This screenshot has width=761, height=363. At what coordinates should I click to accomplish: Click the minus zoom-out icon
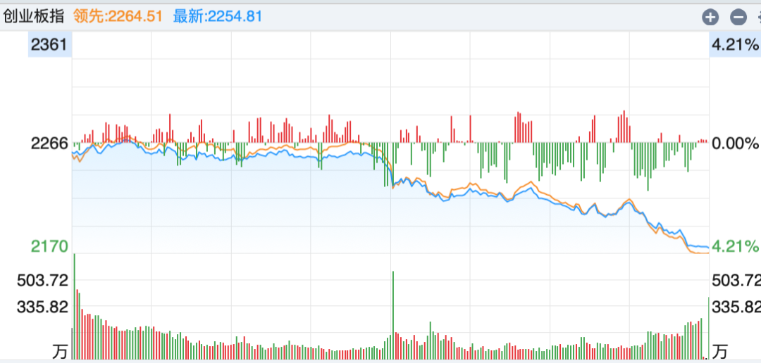click(x=738, y=18)
